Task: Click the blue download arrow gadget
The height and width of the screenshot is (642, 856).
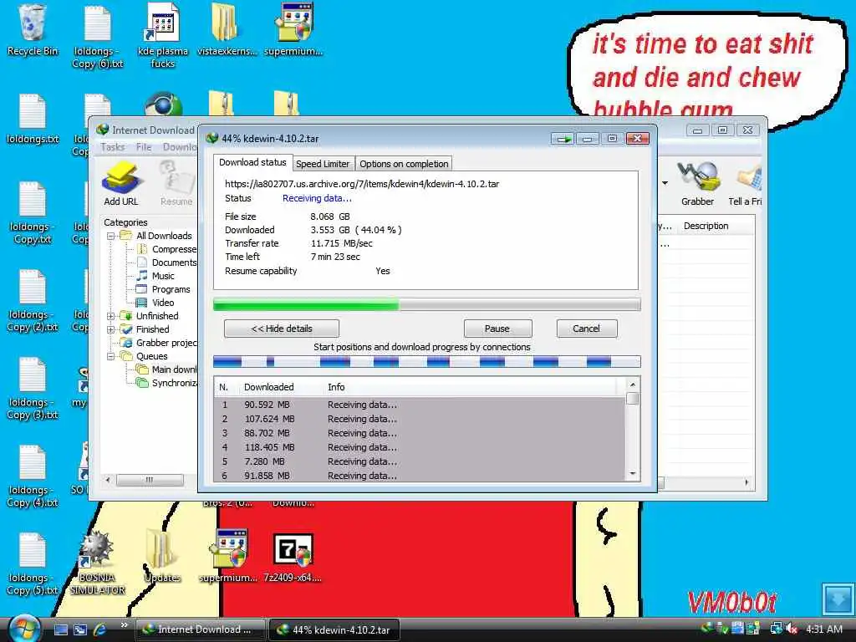Action: [x=838, y=599]
